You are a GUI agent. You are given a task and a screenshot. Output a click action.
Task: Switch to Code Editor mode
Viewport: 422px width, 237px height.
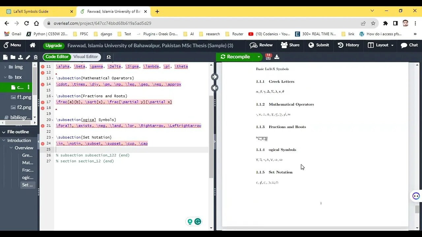[x=57, y=57]
